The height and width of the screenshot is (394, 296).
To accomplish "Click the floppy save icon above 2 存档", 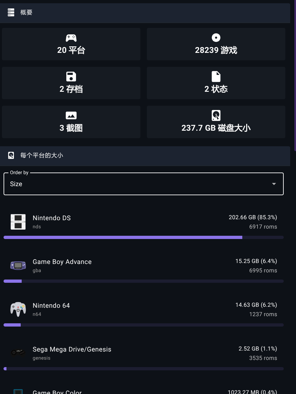I will 71,77.
